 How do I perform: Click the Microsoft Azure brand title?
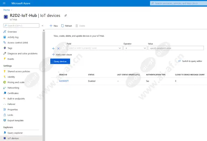point(21,3)
